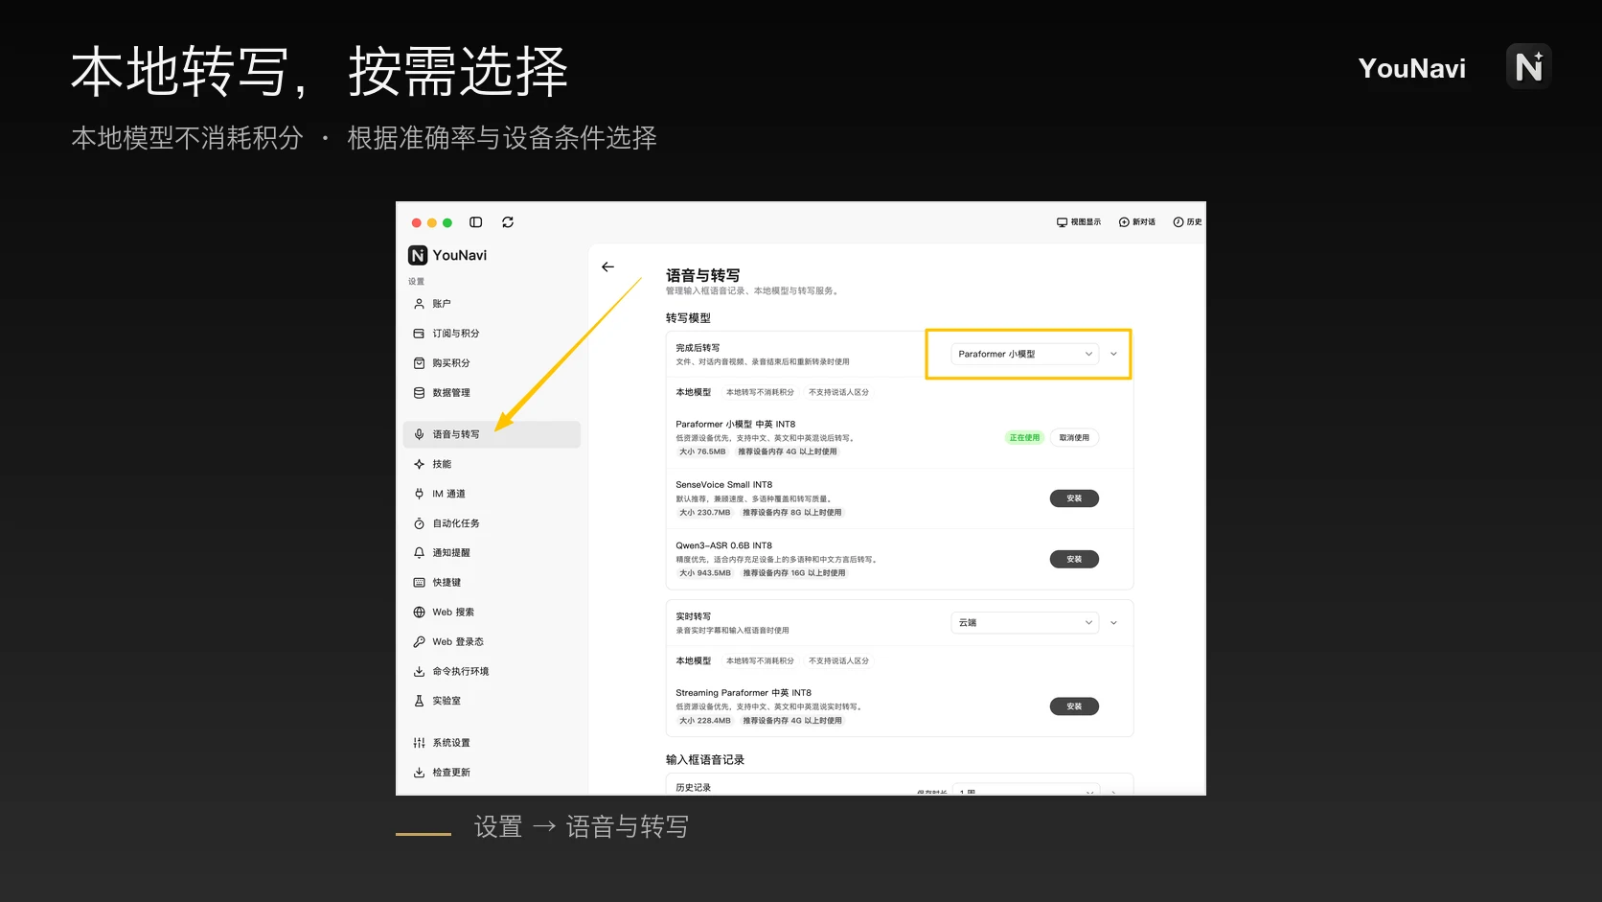This screenshot has width=1602, height=902.
Task: Click the 大小 228.4MB size tag
Action: pos(705,721)
